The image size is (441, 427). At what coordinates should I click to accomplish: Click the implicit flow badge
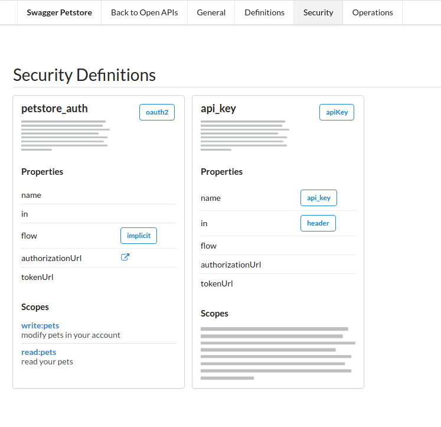[139, 236]
